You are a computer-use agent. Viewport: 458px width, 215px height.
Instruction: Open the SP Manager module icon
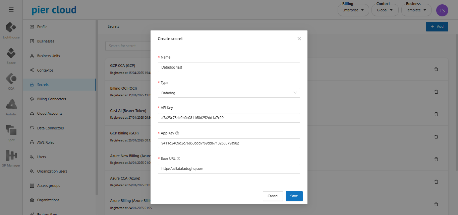point(11,156)
